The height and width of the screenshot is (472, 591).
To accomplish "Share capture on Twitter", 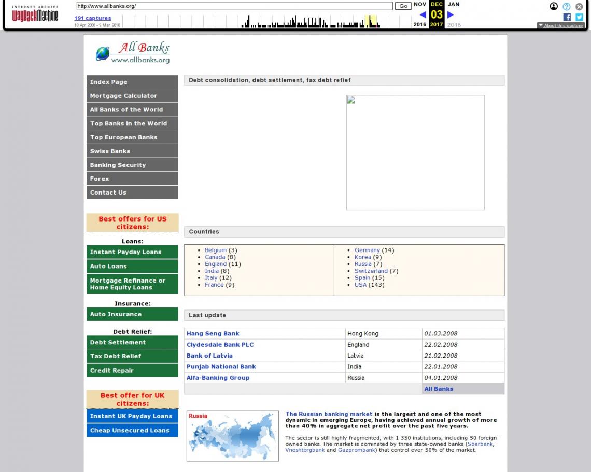I will click(579, 17).
